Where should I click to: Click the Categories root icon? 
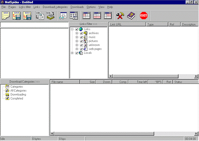coord(7,87)
